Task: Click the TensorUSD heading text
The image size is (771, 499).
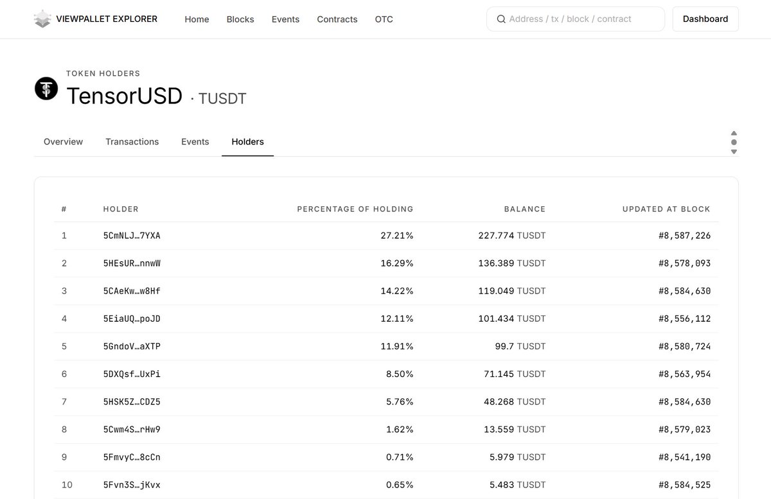Action: (x=124, y=96)
